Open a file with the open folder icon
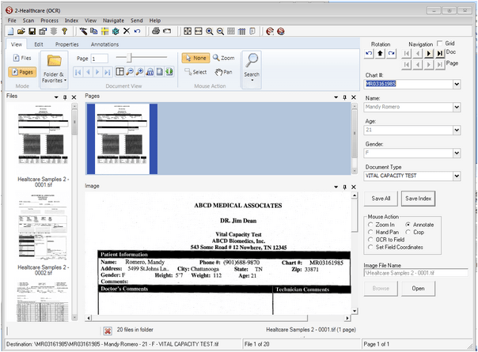478x352 pixels. point(21,31)
